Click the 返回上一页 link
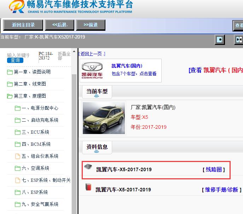Screen dimensions: 243x214 tap(92, 54)
